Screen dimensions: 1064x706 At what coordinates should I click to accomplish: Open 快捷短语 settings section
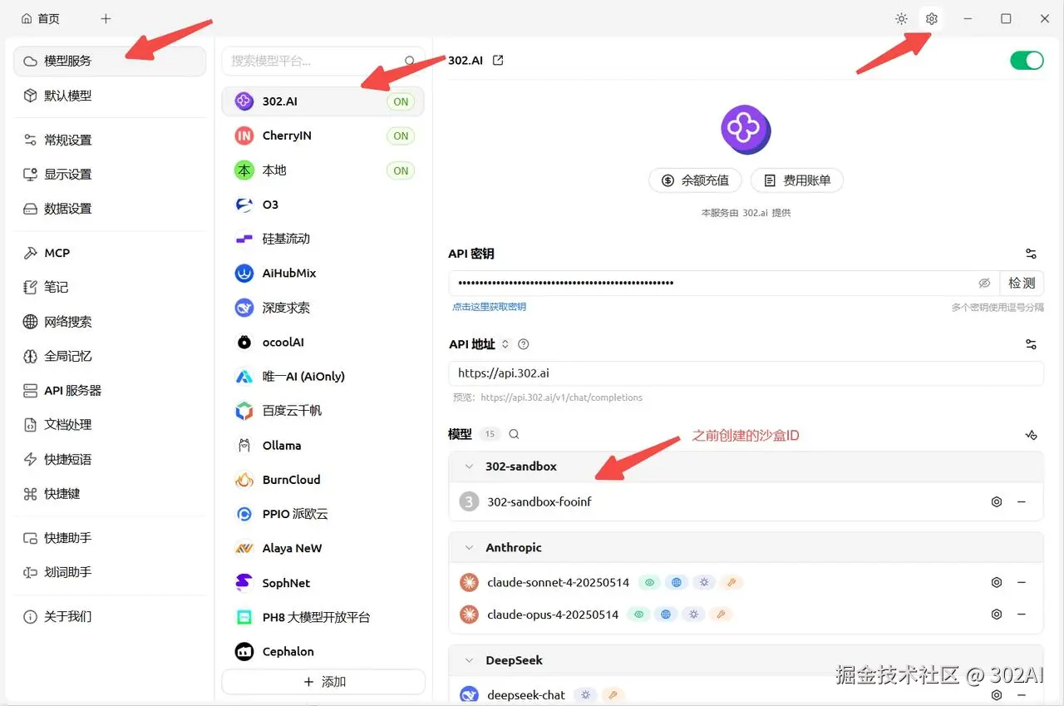(110, 459)
